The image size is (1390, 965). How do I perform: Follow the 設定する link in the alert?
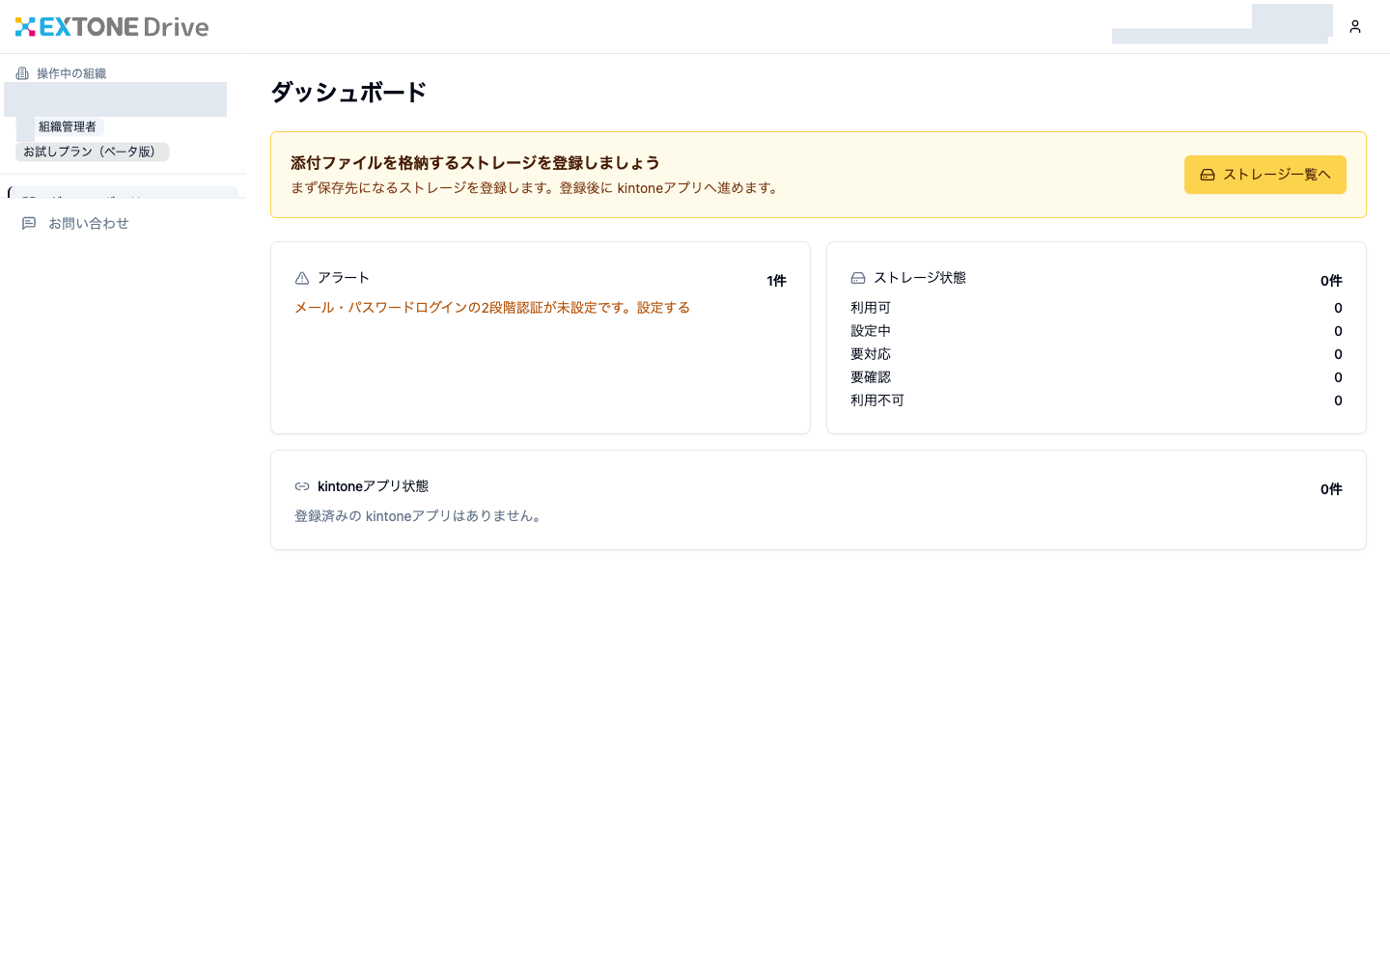[663, 308]
